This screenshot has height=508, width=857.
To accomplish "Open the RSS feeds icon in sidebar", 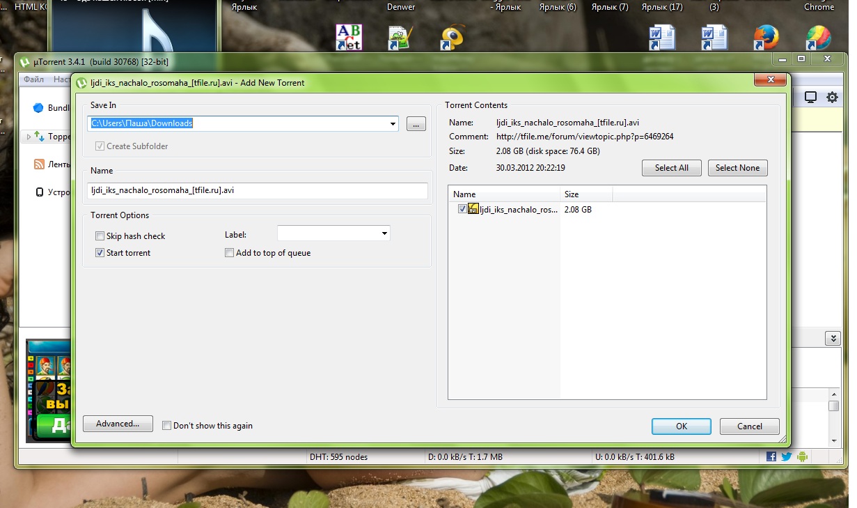I will pos(40,164).
